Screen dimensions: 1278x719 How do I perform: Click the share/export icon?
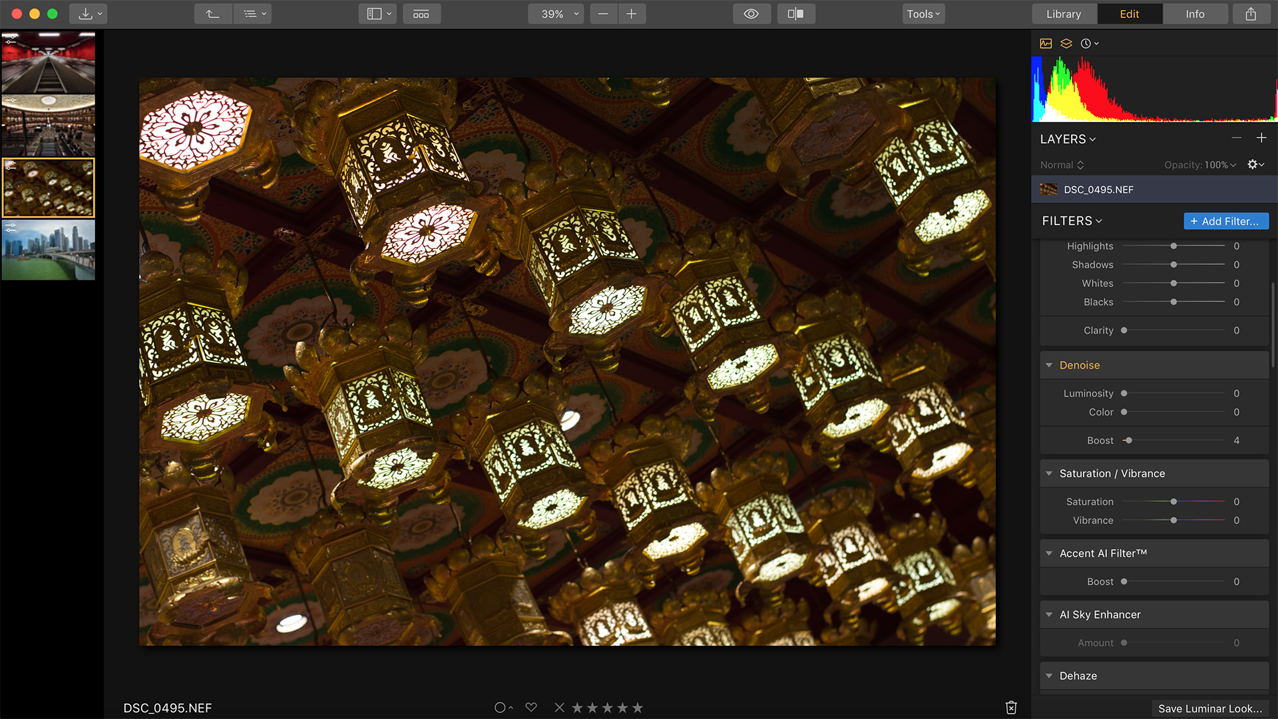tap(1251, 14)
